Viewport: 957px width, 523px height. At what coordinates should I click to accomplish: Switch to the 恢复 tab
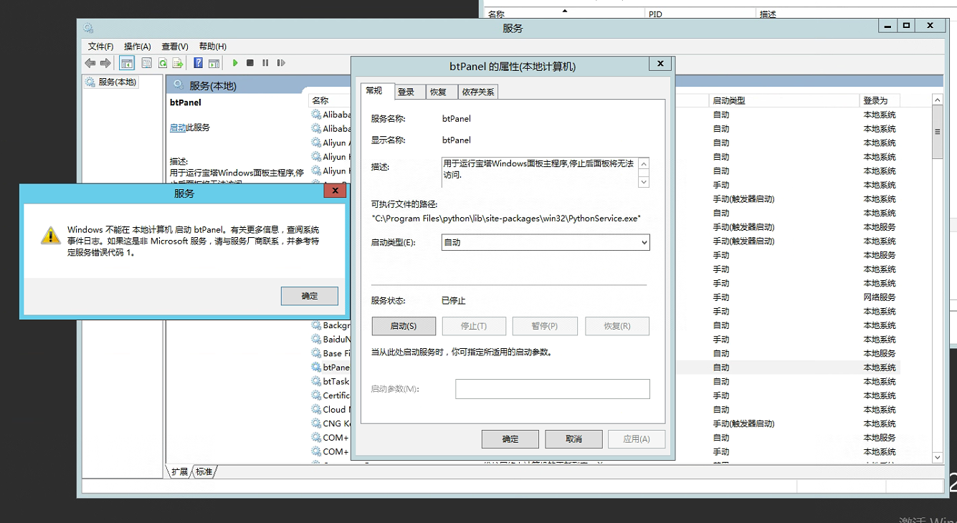(x=441, y=92)
